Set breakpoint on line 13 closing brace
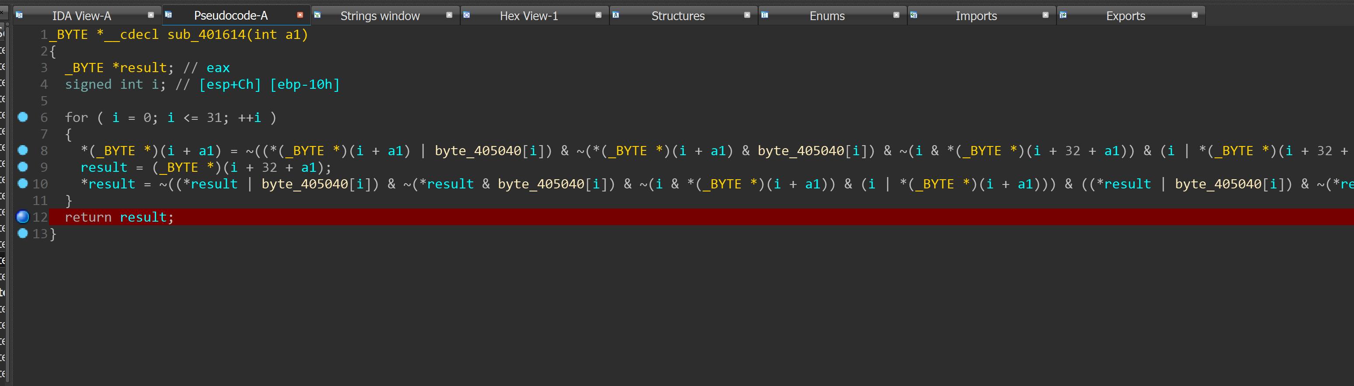The width and height of the screenshot is (1354, 386). [23, 234]
